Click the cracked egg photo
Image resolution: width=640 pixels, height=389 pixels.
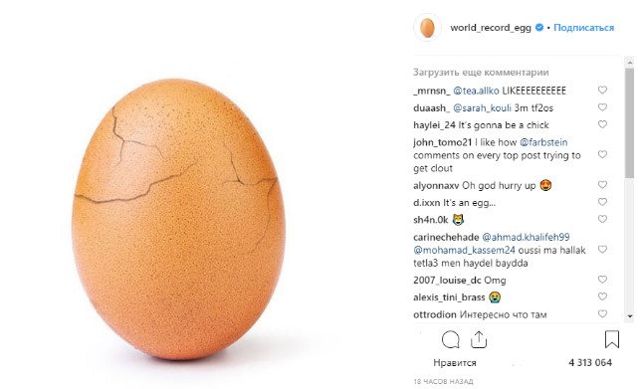(178, 219)
